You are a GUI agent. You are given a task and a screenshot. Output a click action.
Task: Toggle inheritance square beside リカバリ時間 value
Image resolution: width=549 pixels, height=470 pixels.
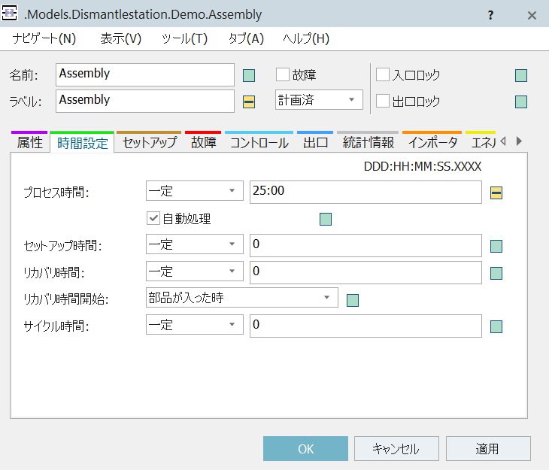click(496, 273)
